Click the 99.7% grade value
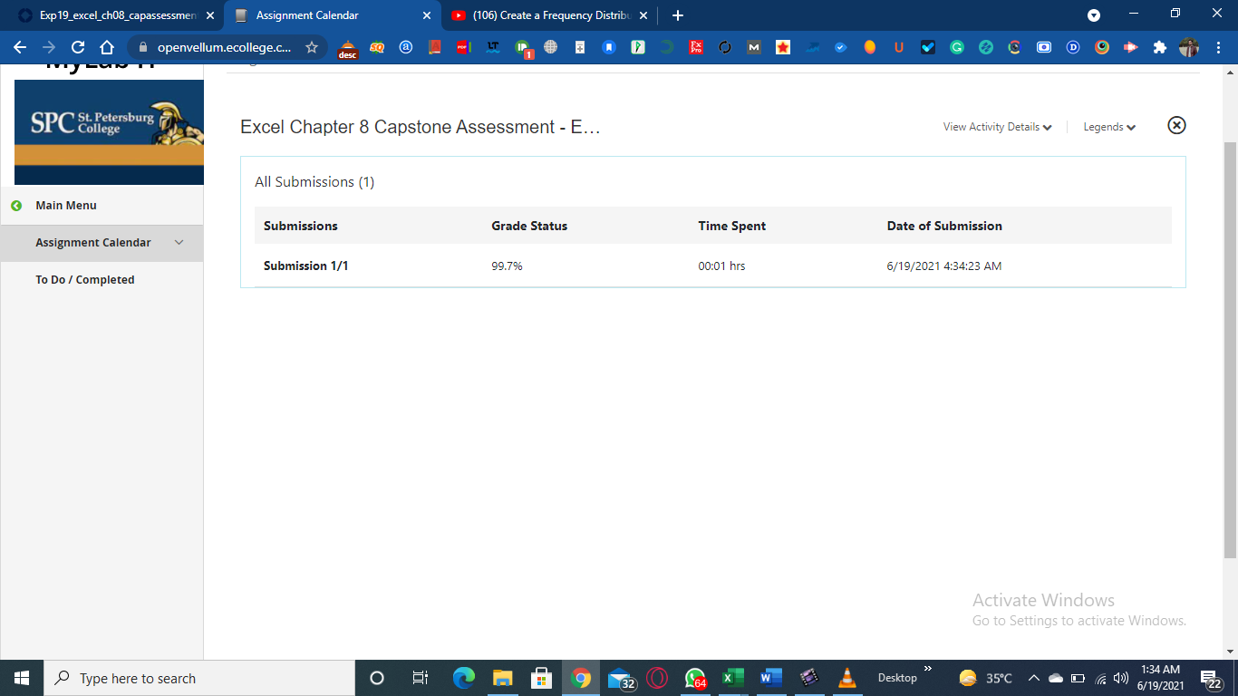Viewport: 1238px width, 696px height. 507,266
